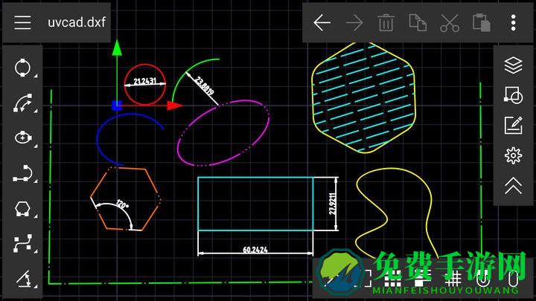Select the cyan hatch lines inside hexagon
536x301 pixels.
click(x=364, y=97)
